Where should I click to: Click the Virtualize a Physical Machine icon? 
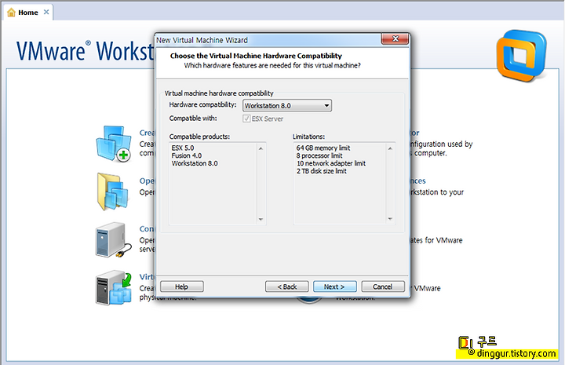(x=114, y=288)
